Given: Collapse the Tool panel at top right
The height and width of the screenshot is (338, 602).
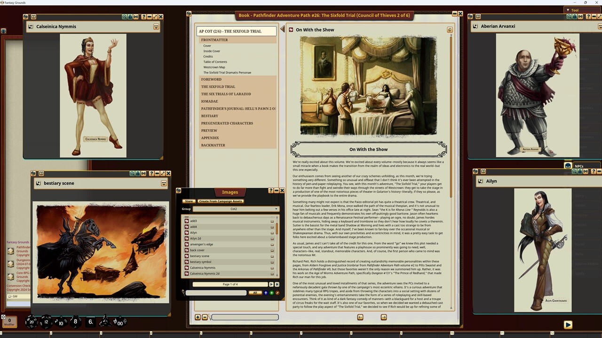Looking at the screenshot, I should tap(568, 10).
